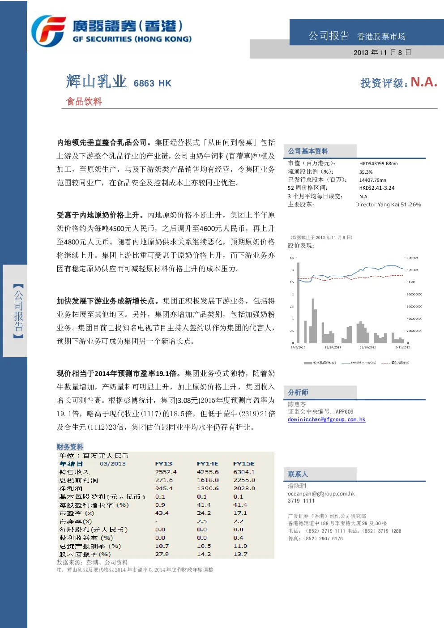The width and height of the screenshot is (444, 628).
Task: Select the FY14E P/E value '24.2'
Action: click(204, 513)
